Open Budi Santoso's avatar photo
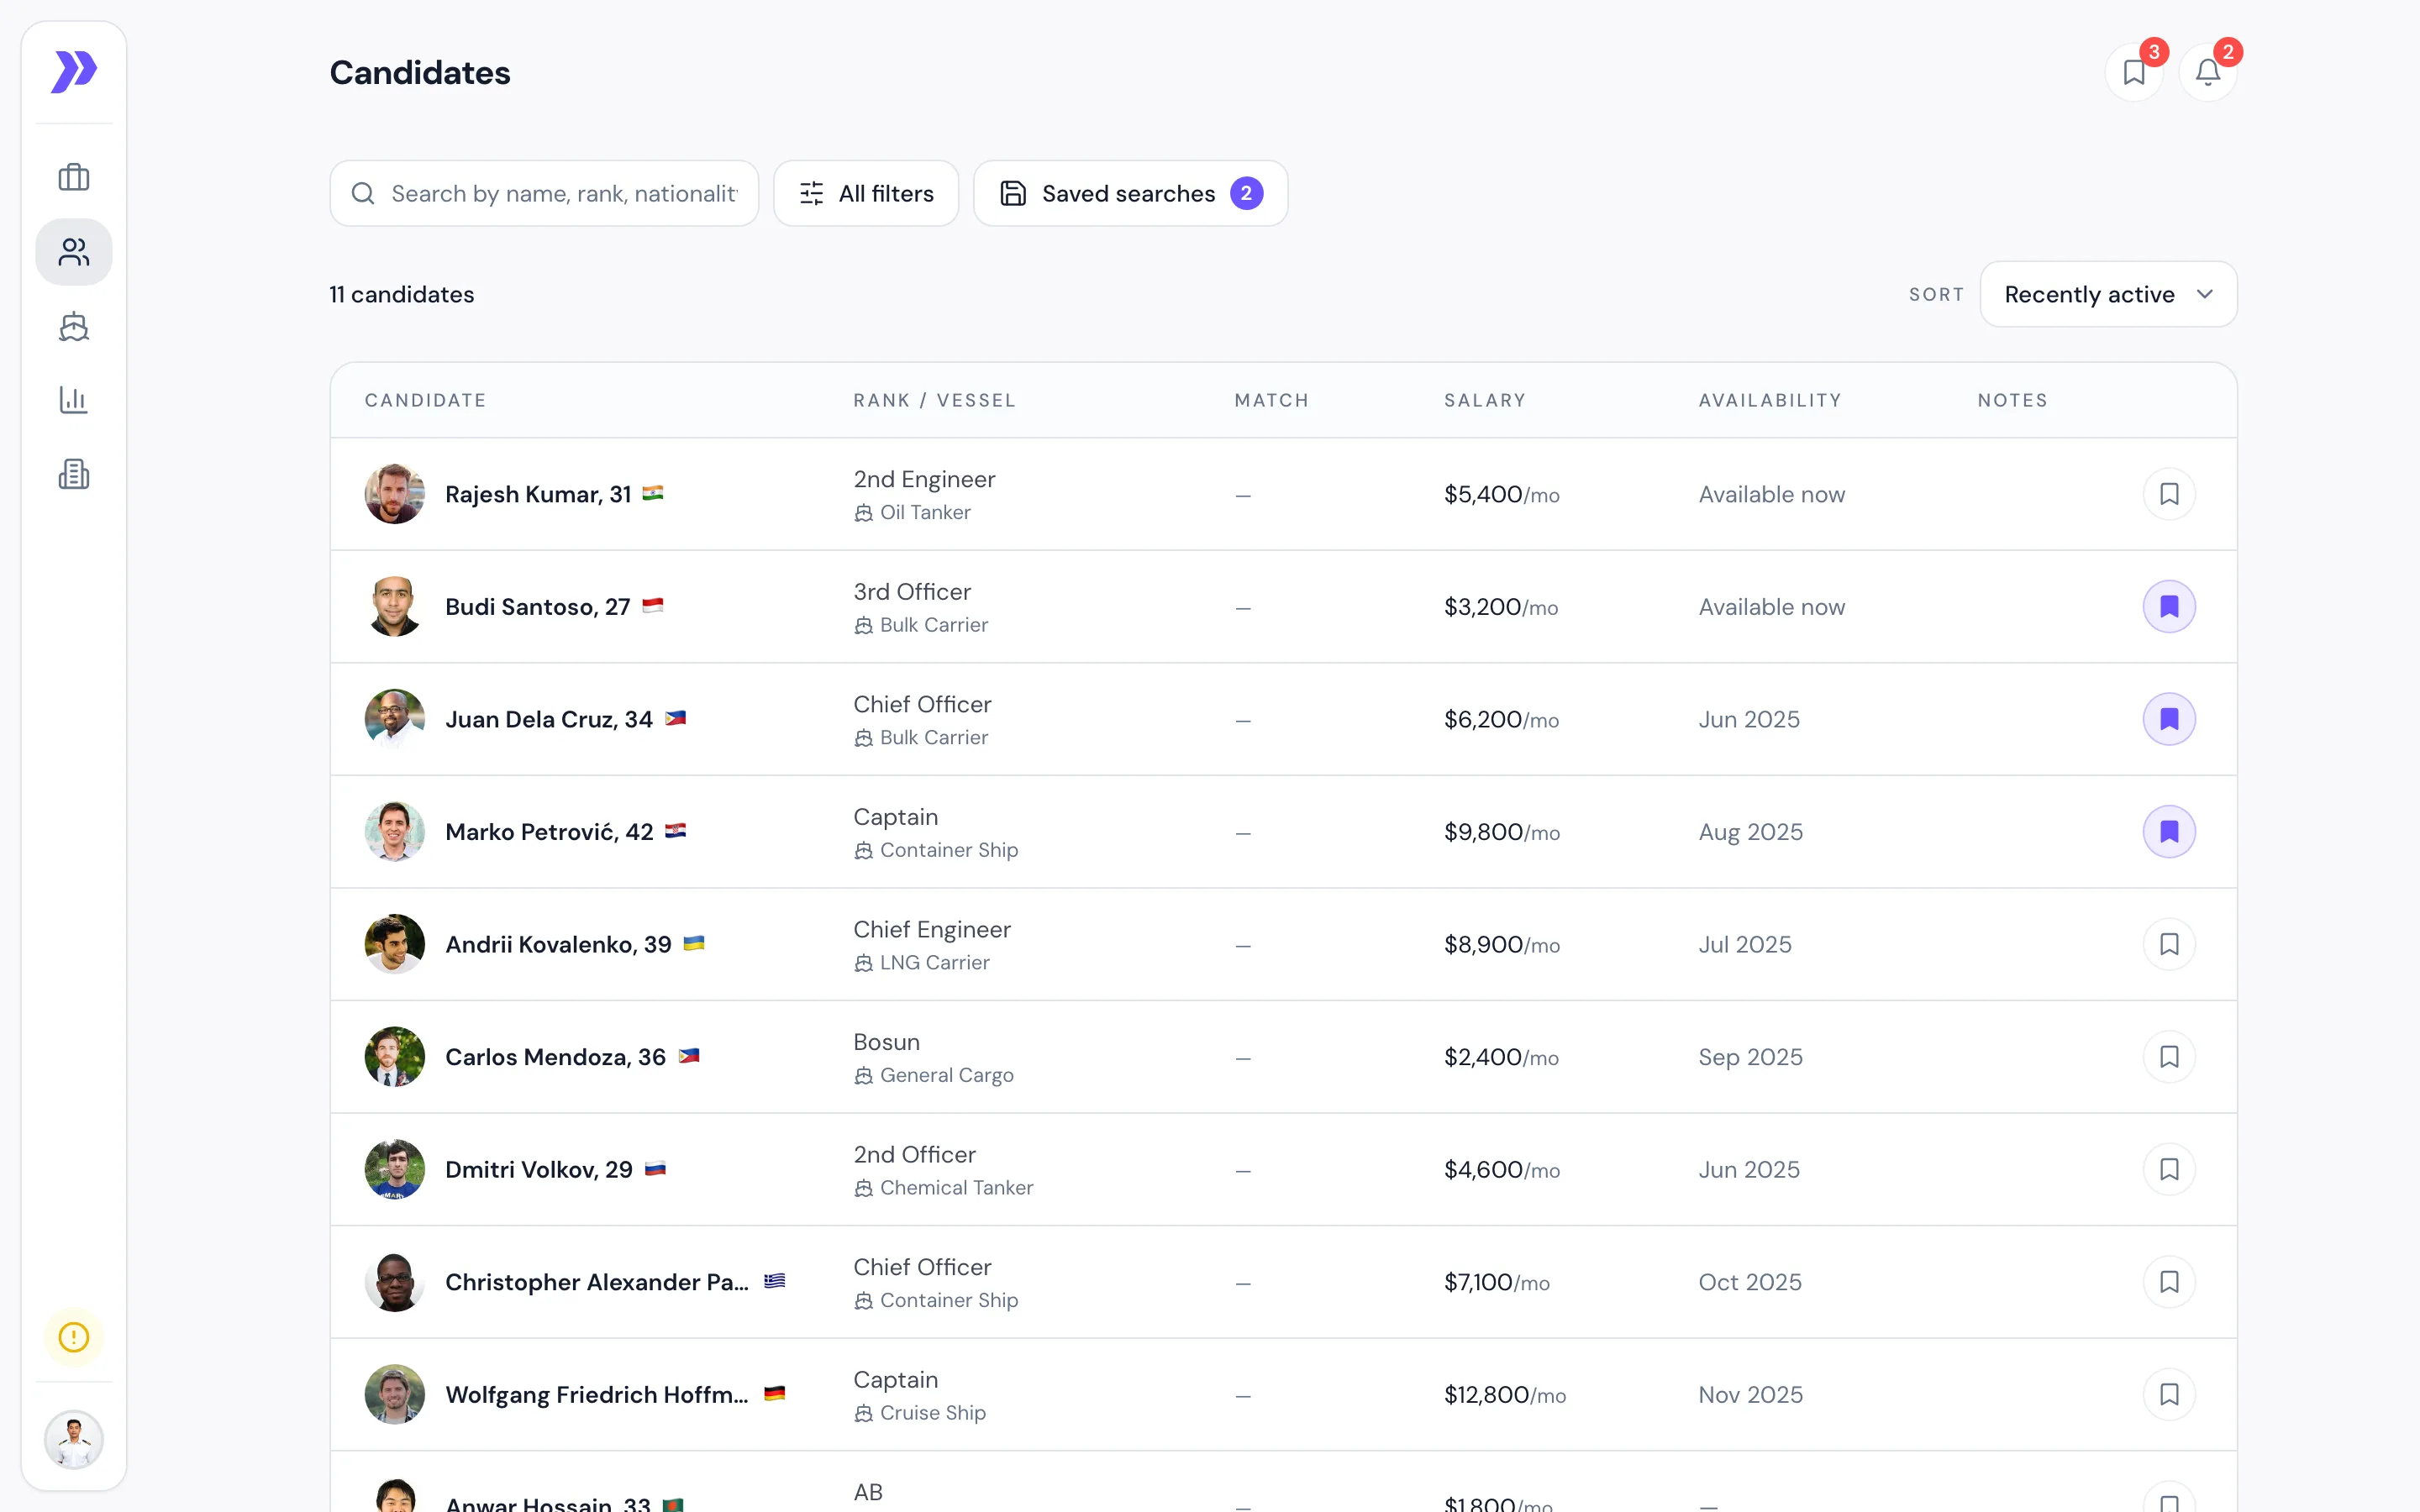This screenshot has width=2420, height=1512. tap(395, 607)
